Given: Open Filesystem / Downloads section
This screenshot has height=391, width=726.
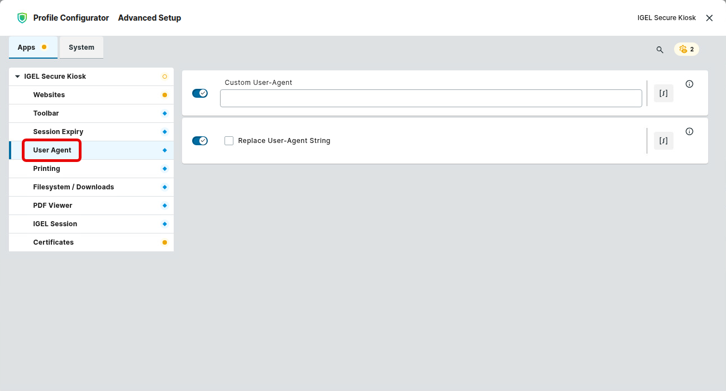Looking at the screenshot, I should point(73,187).
